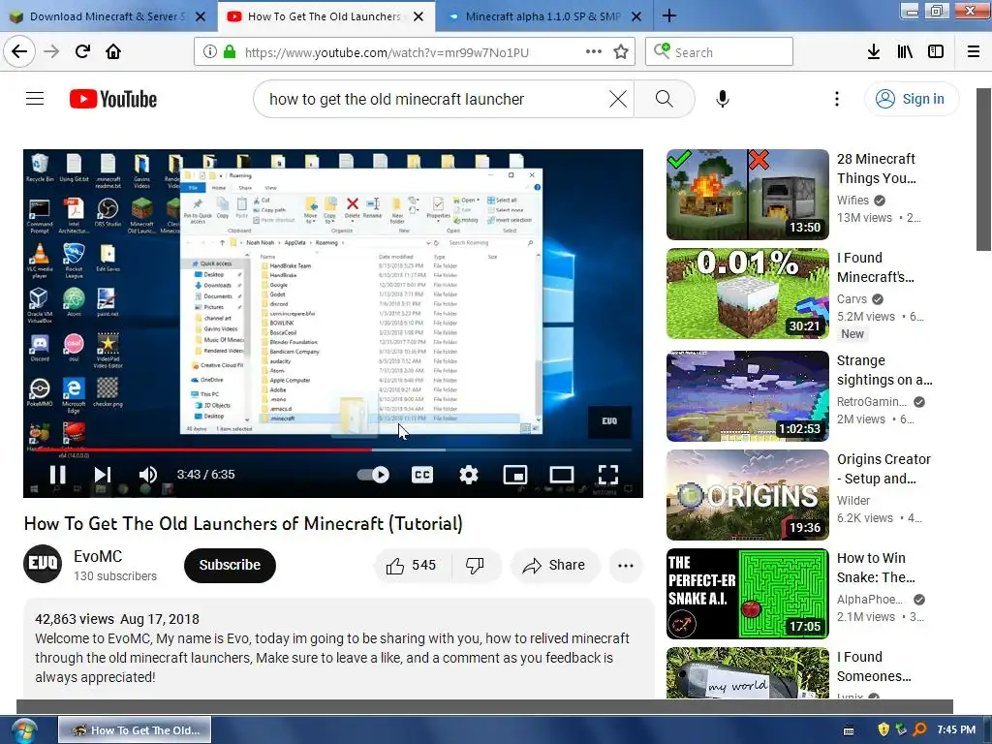Pause the video

tap(57, 475)
